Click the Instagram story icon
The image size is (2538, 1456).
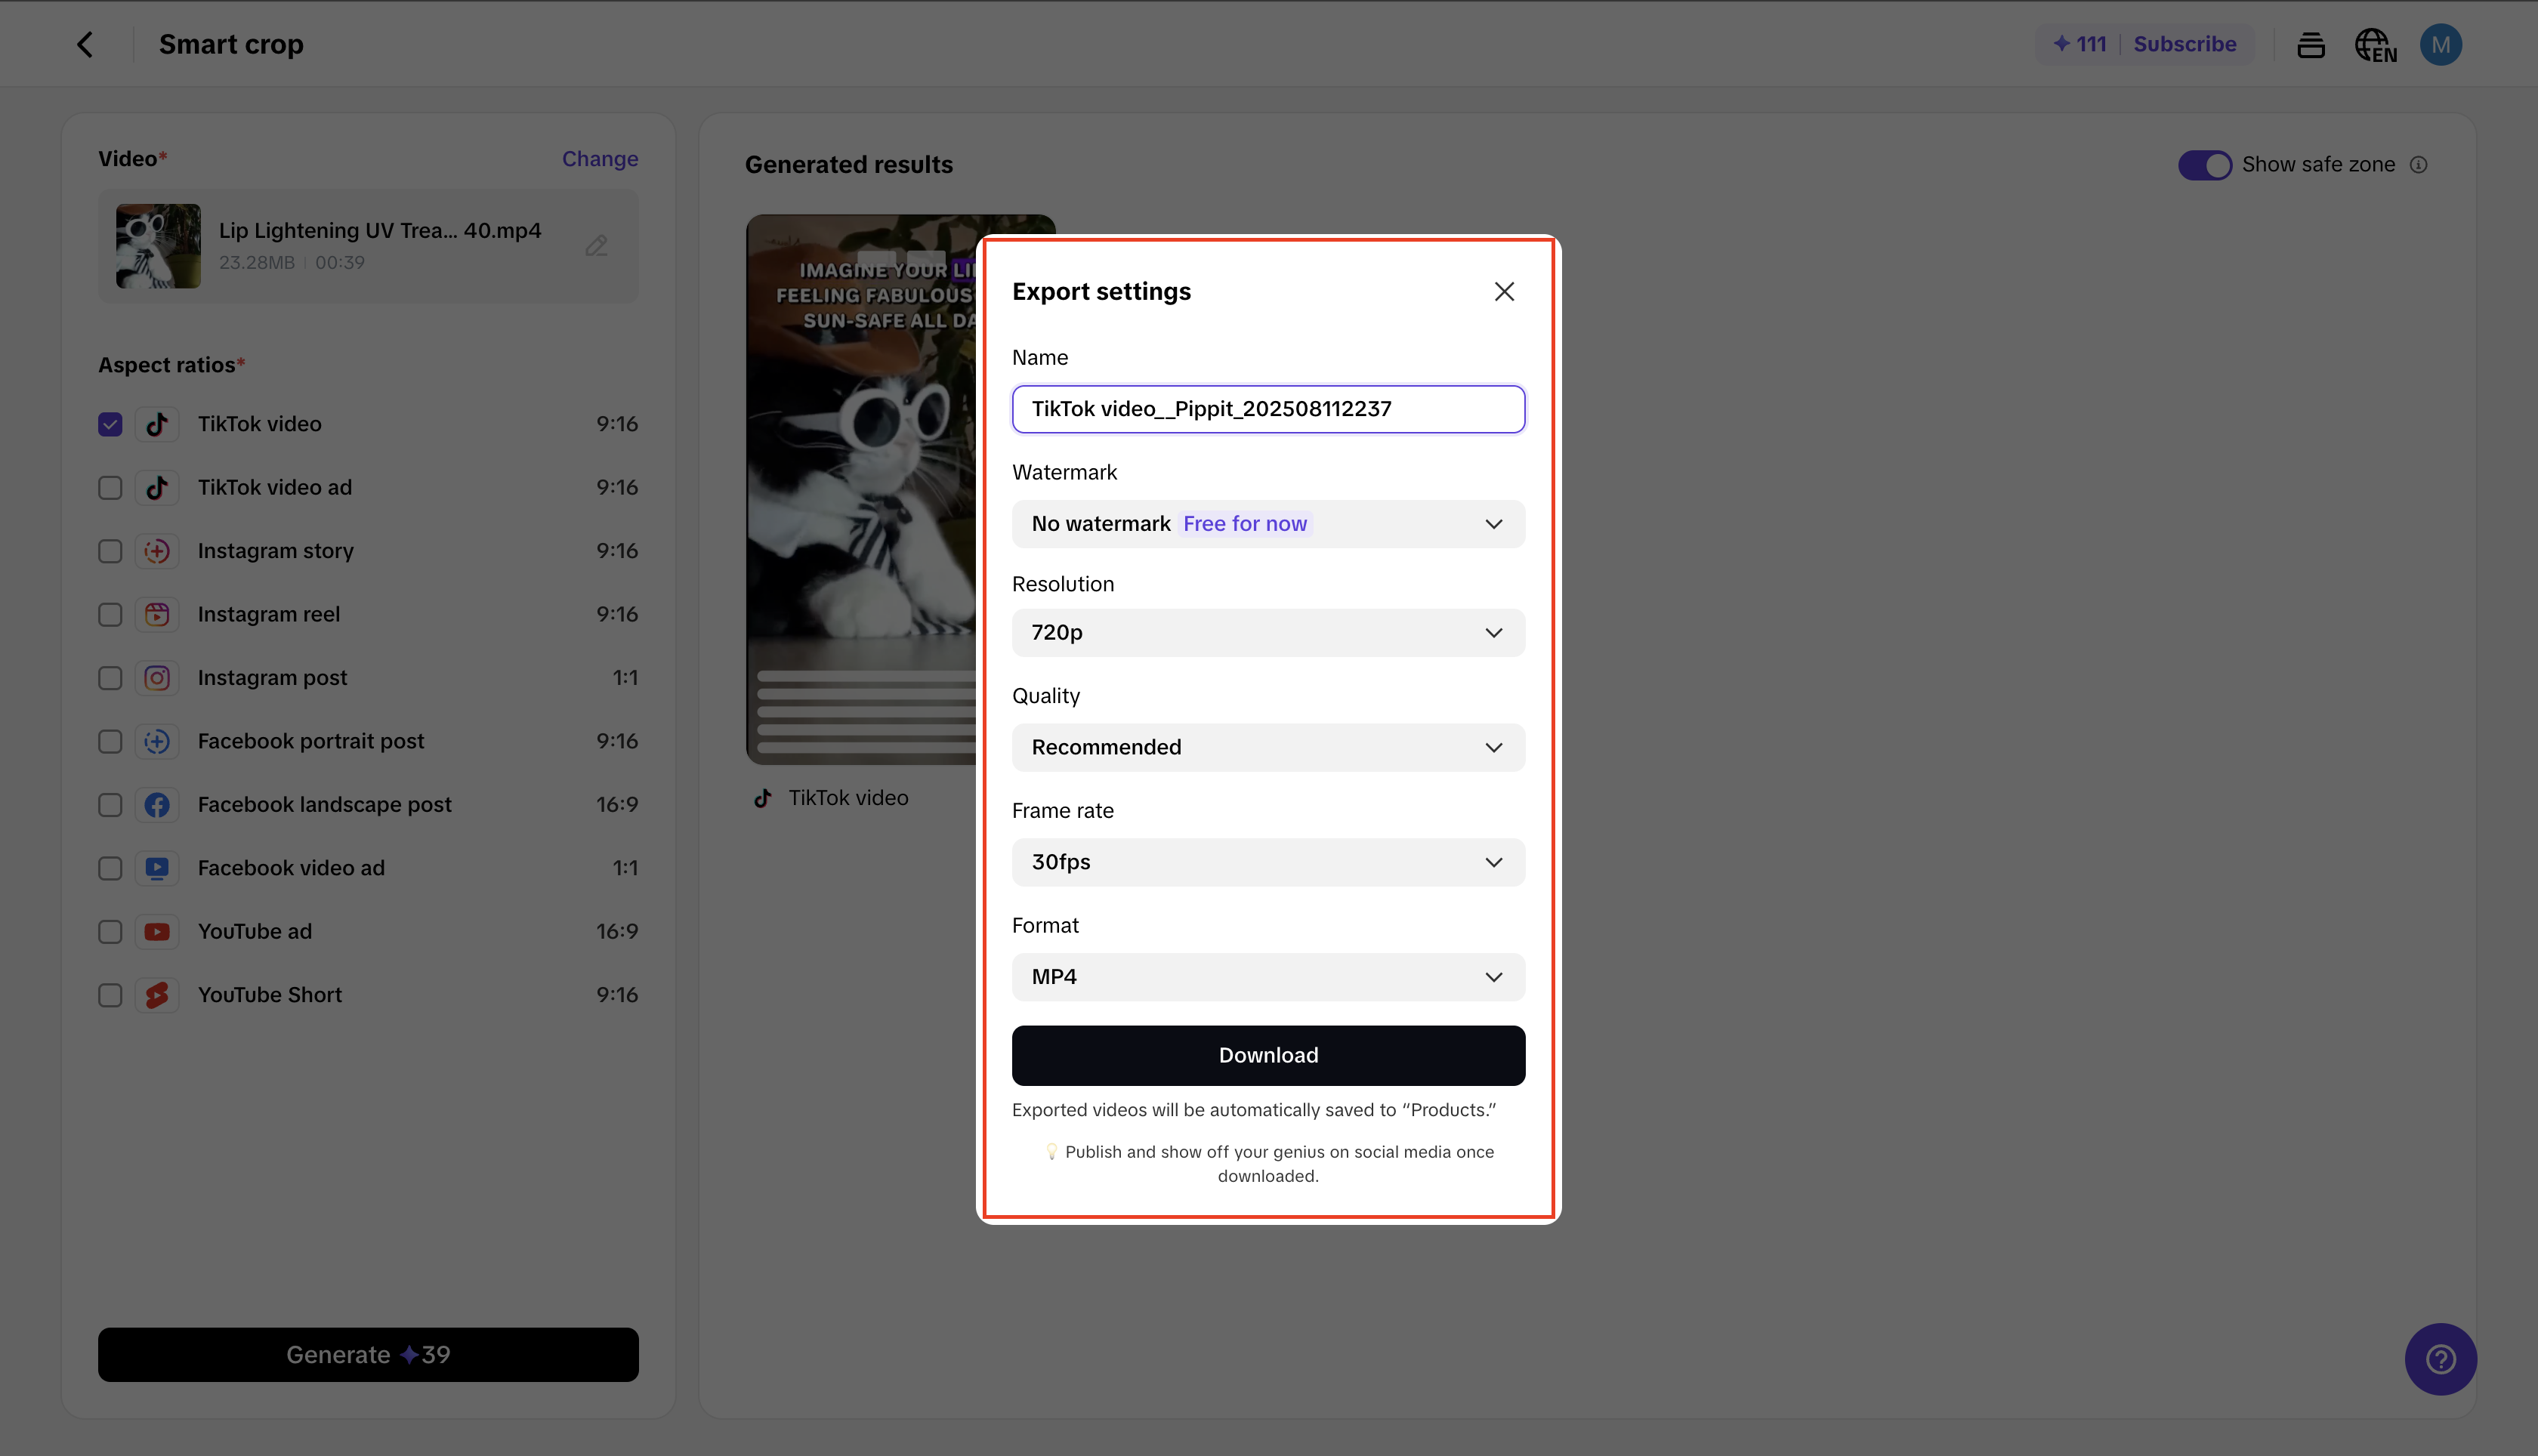(157, 551)
